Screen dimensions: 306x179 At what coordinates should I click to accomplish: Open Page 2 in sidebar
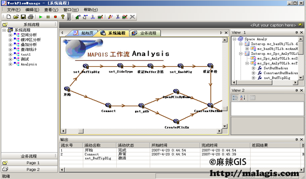pos(29,169)
